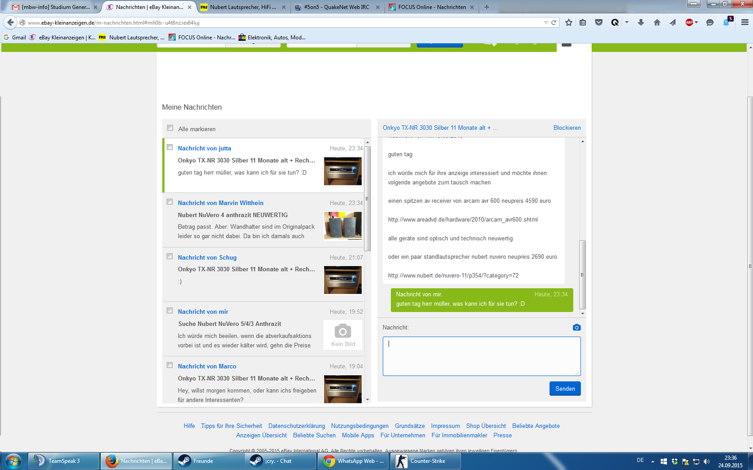Expand the URL bar history dropdown

(545, 22)
